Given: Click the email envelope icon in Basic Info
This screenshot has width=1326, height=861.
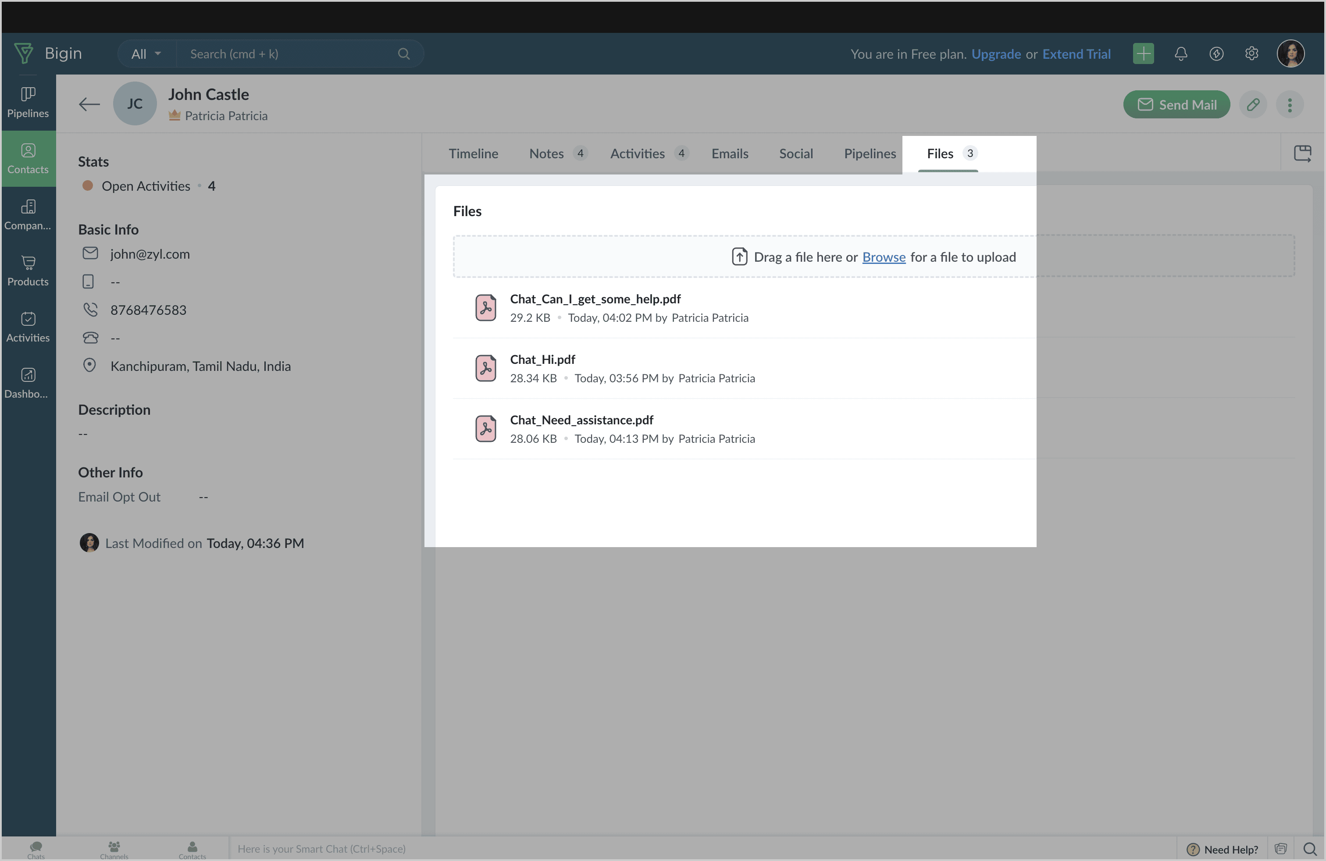Looking at the screenshot, I should coord(90,253).
